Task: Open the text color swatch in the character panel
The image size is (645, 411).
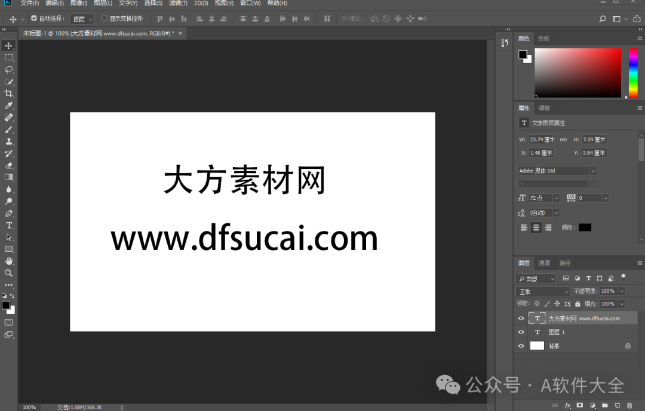Action: (585, 227)
